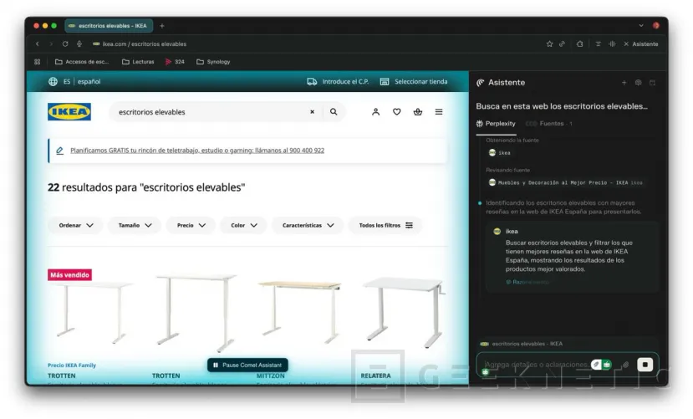
Task: Open the 'Planificamos GRATIS tu rincón' link
Action: 197,151
